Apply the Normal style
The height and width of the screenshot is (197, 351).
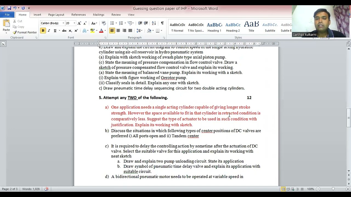(x=177, y=27)
